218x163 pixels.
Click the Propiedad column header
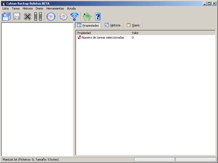click(x=103, y=33)
